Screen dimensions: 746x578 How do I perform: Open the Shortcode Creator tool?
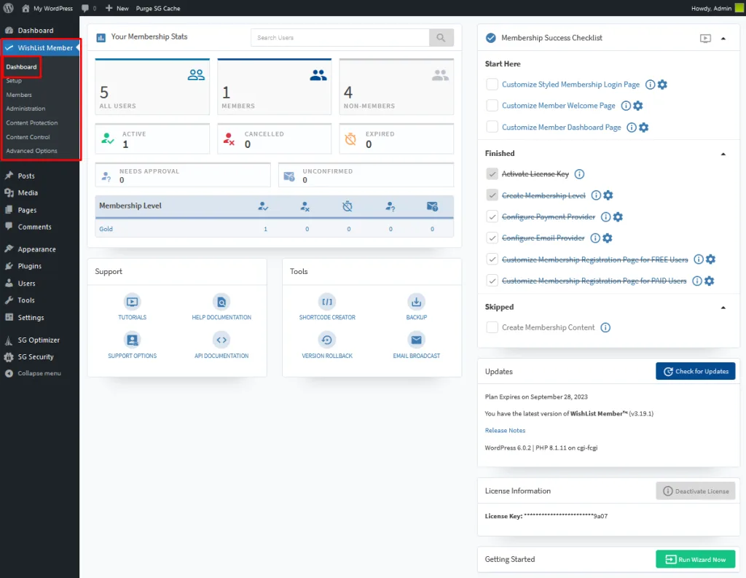(x=326, y=301)
